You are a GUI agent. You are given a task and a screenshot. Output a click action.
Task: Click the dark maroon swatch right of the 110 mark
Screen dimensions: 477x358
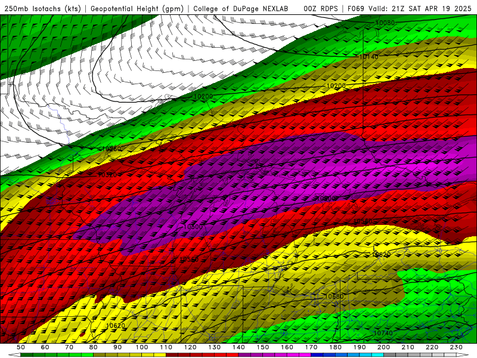click(172, 355)
